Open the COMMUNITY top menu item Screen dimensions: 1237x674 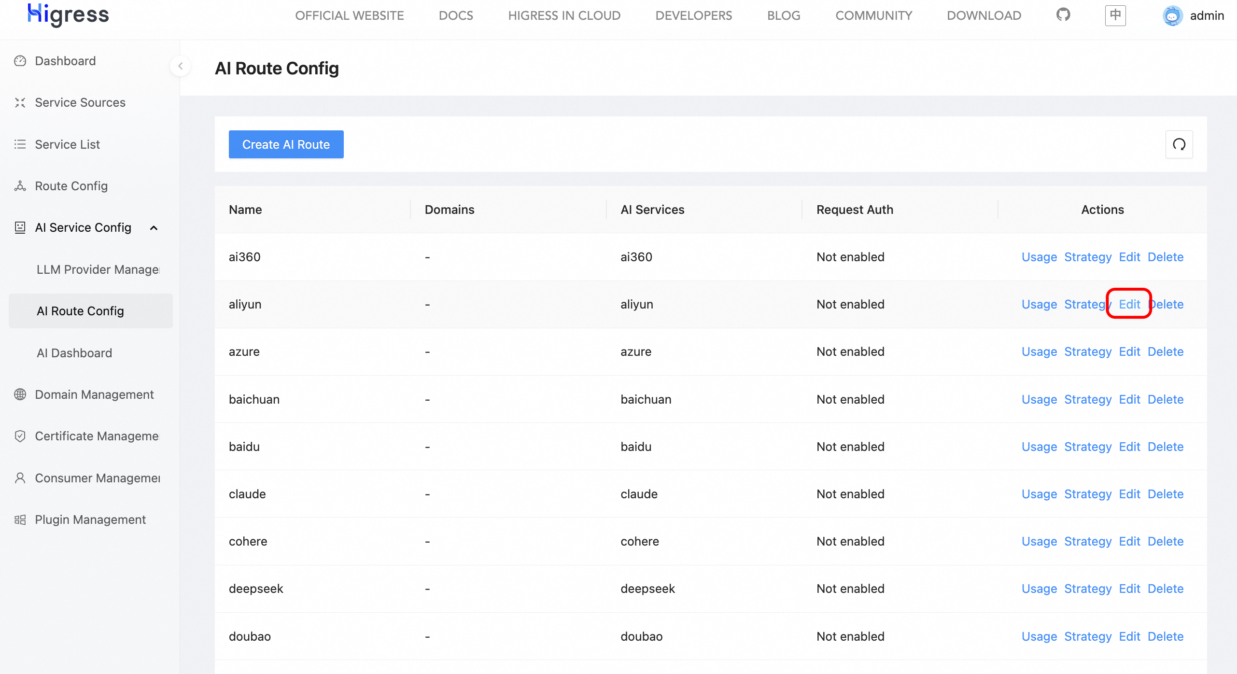(873, 15)
